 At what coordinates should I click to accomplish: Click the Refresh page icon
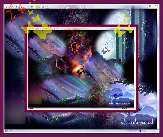click(19, 7)
